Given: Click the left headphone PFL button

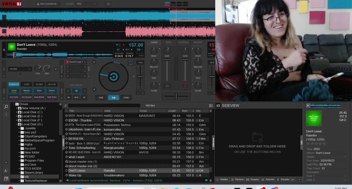Looking at the screenshot, I should [x=167, y=86].
